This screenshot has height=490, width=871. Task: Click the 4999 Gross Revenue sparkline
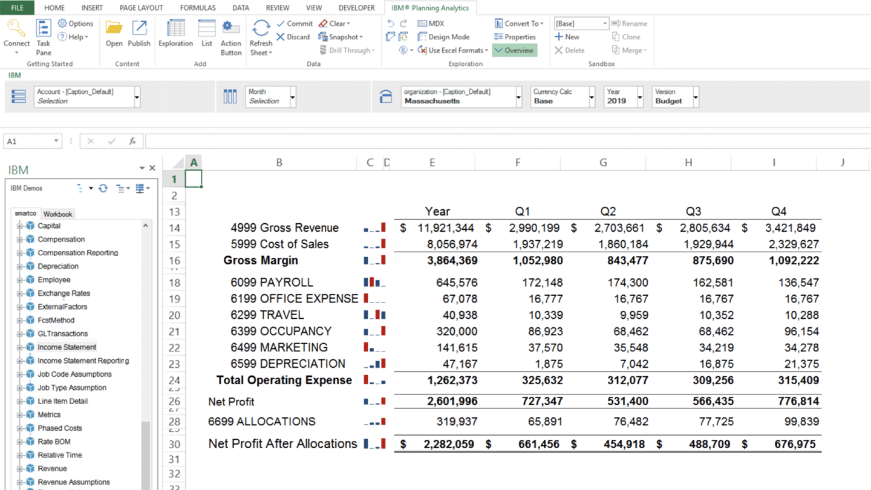(x=374, y=227)
